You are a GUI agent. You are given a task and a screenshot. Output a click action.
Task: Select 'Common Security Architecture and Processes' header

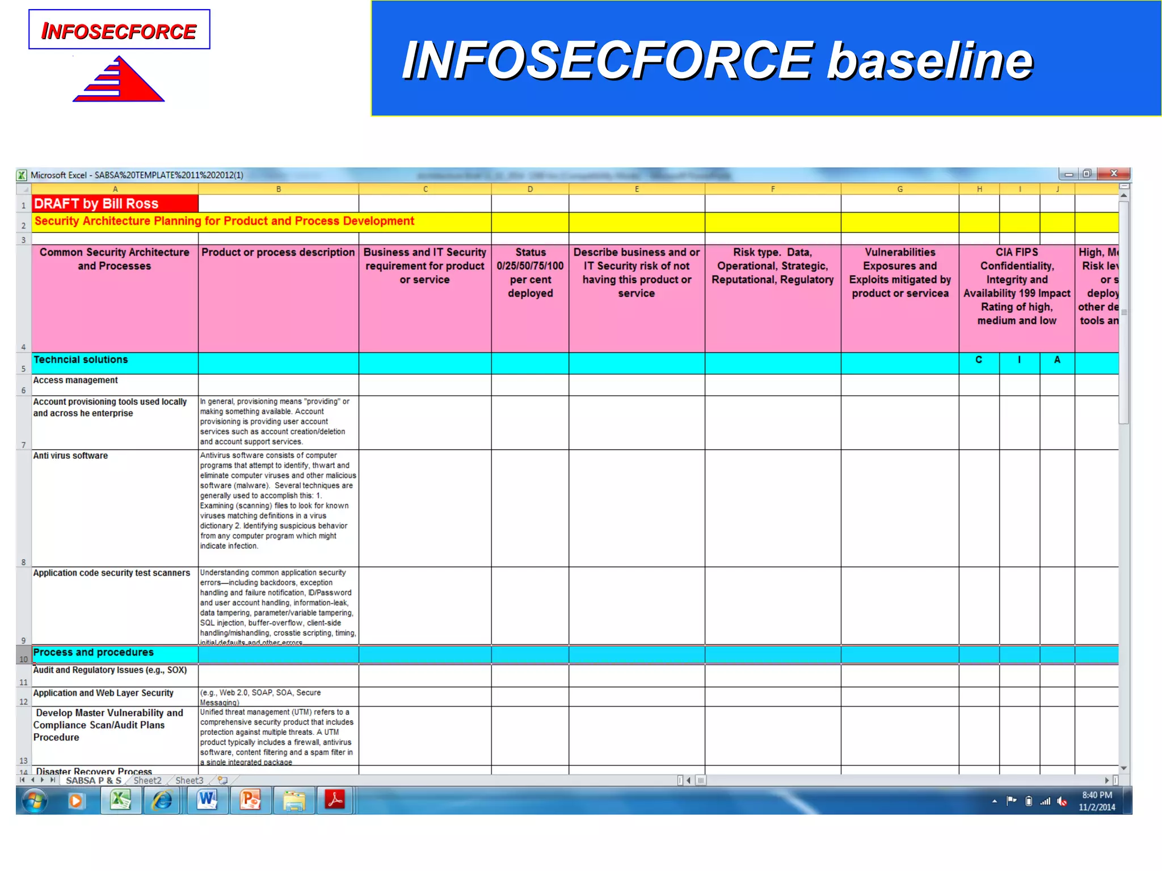coord(115,298)
